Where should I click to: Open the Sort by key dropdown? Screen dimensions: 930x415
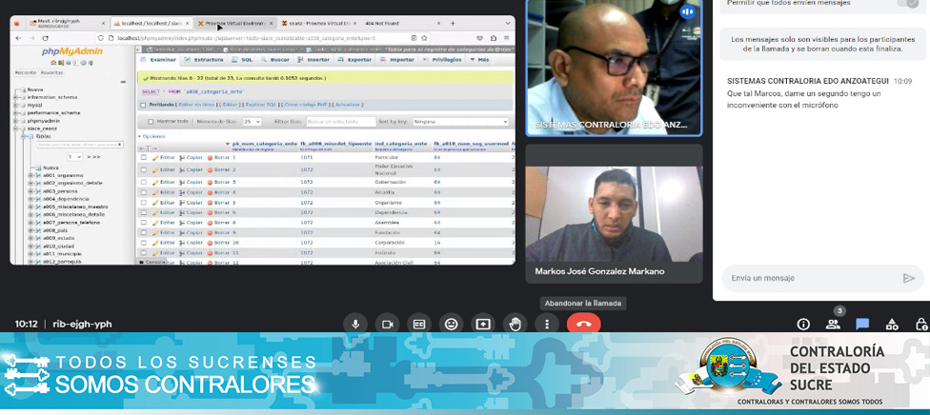(x=461, y=122)
